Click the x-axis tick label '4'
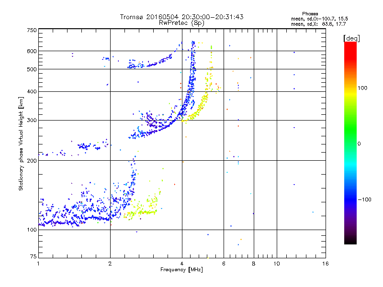Viewport: 383px width, 287px height. 182,264
